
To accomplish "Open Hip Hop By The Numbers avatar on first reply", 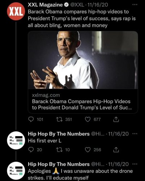I will 16,140.
